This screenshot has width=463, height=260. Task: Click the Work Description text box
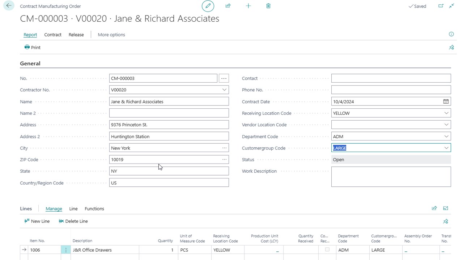391,177
